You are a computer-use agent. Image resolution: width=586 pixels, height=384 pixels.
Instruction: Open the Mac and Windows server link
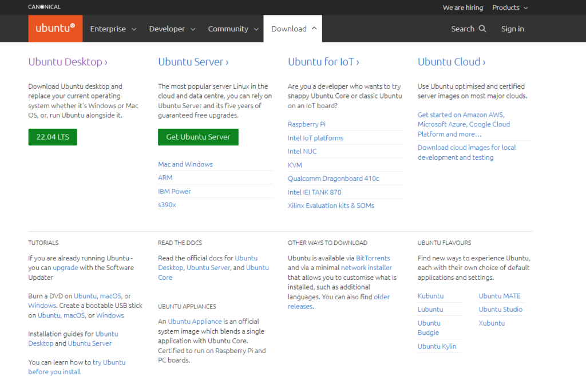click(185, 164)
